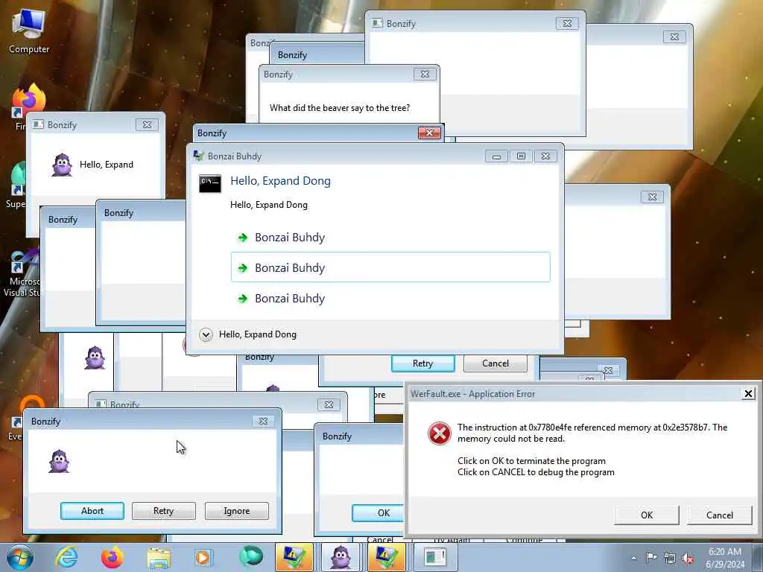Click Abort in the Bonzify dialog
763x572 pixels.
[x=92, y=511]
